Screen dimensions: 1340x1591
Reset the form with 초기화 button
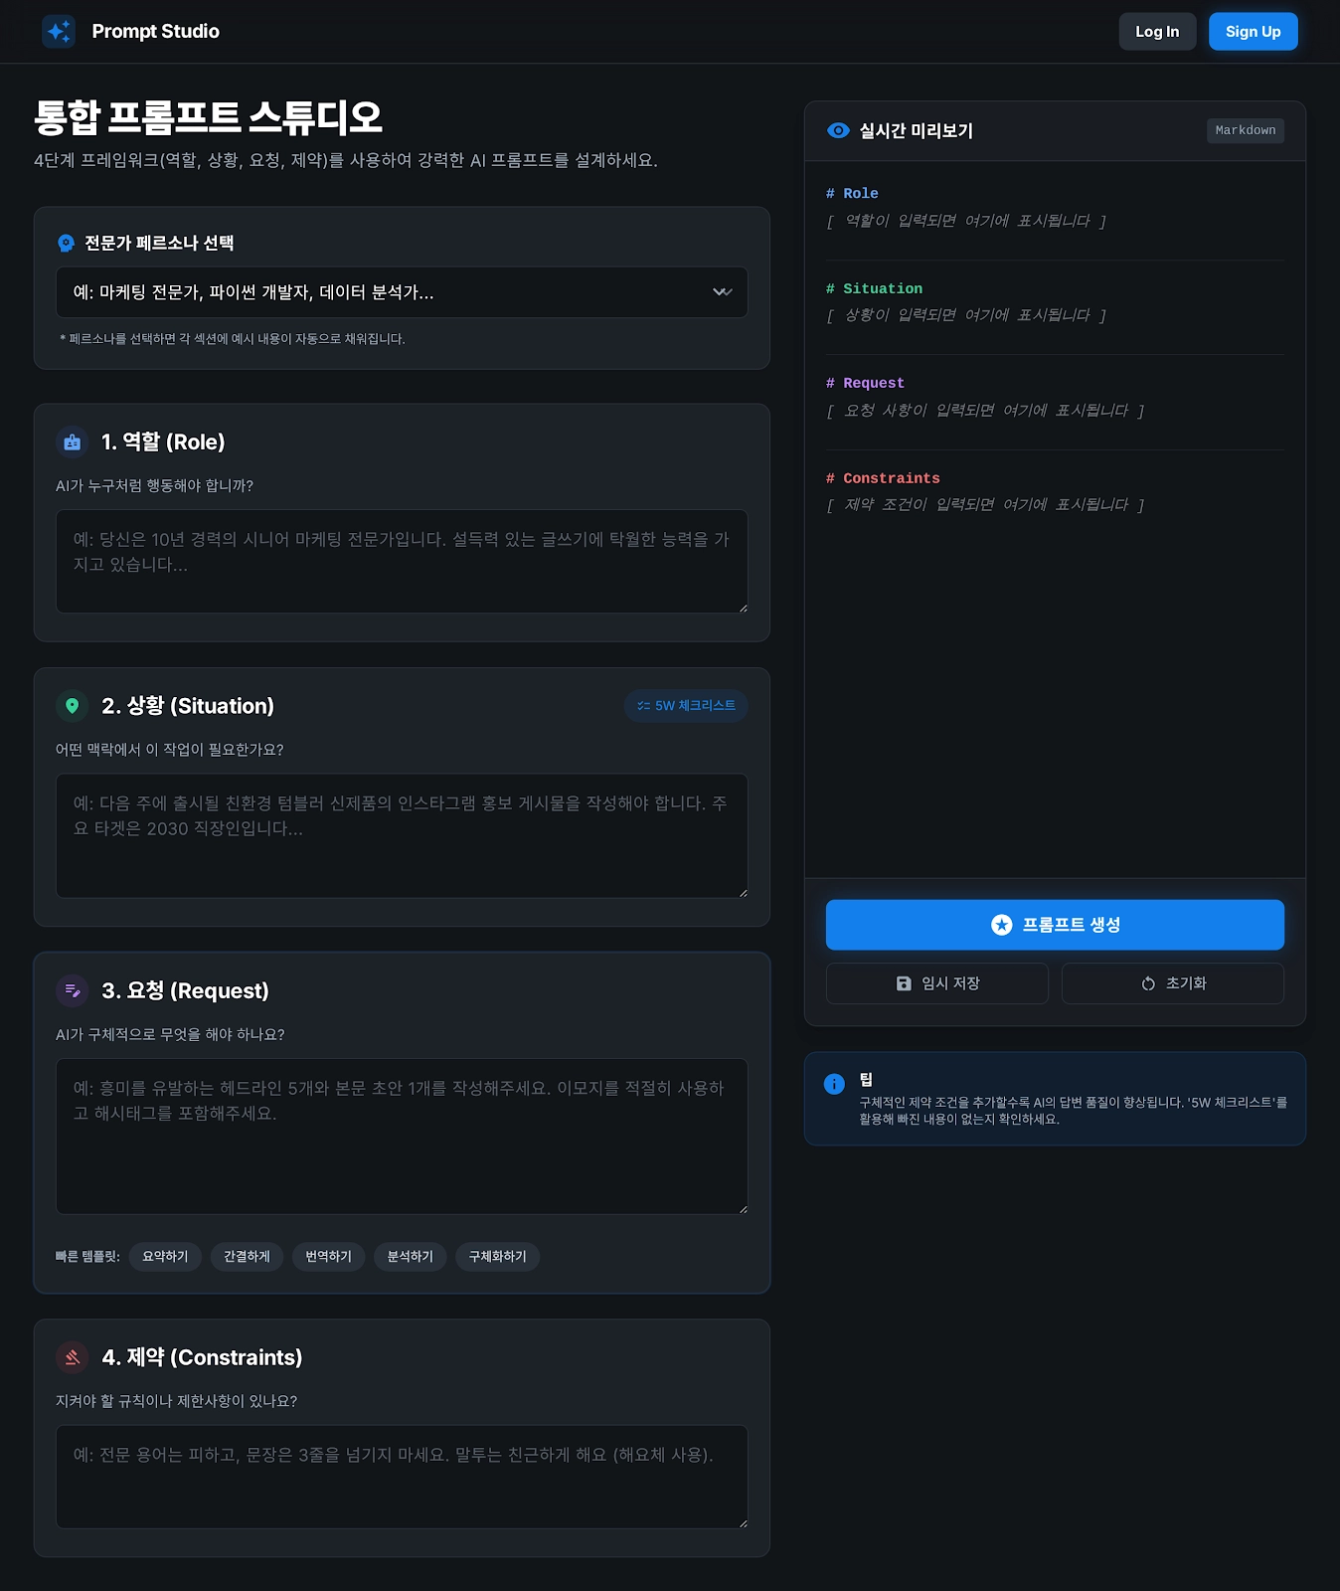tap(1173, 983)
